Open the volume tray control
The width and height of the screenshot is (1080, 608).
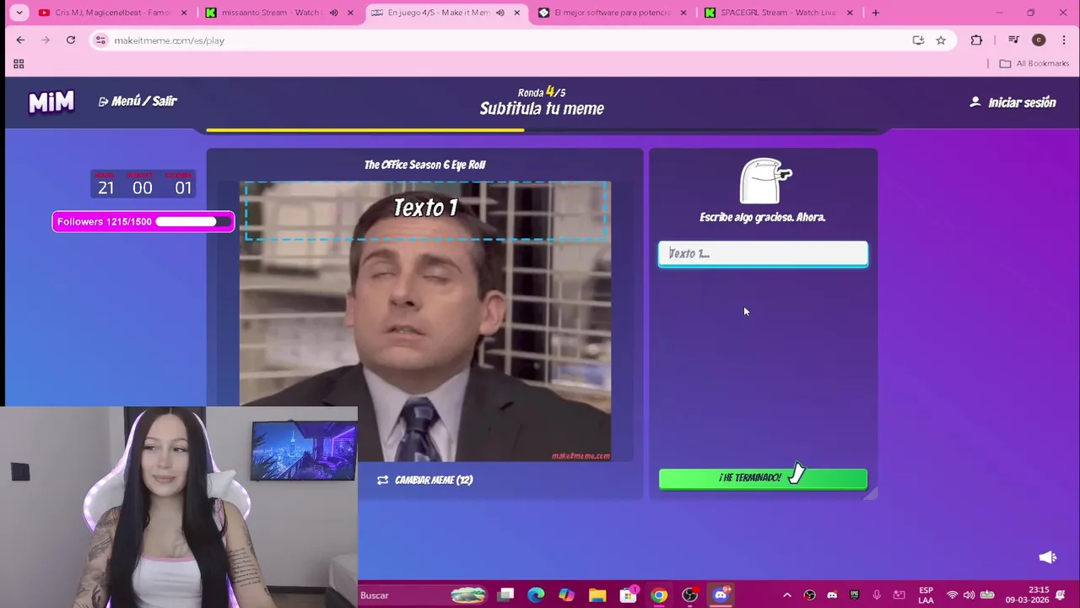pos(969,595)
